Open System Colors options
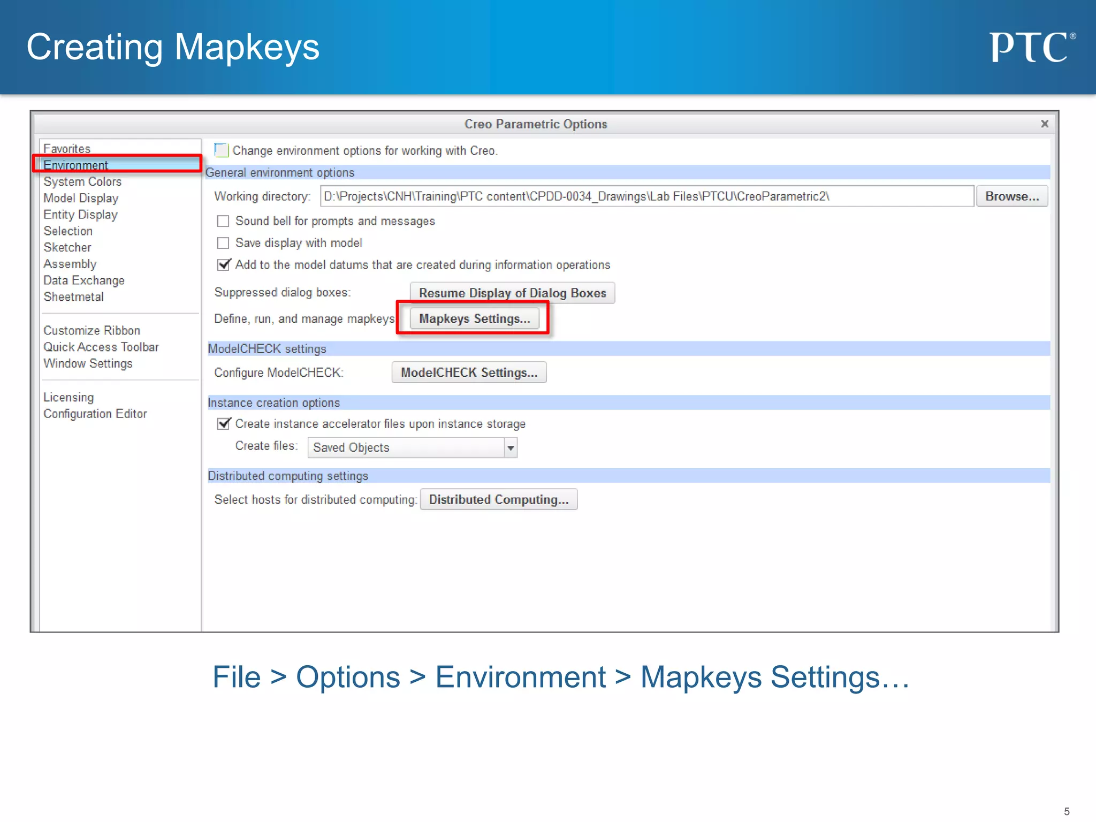This screenshot has width=1096, height=822. pyautogui.click(x=82, y=181)
